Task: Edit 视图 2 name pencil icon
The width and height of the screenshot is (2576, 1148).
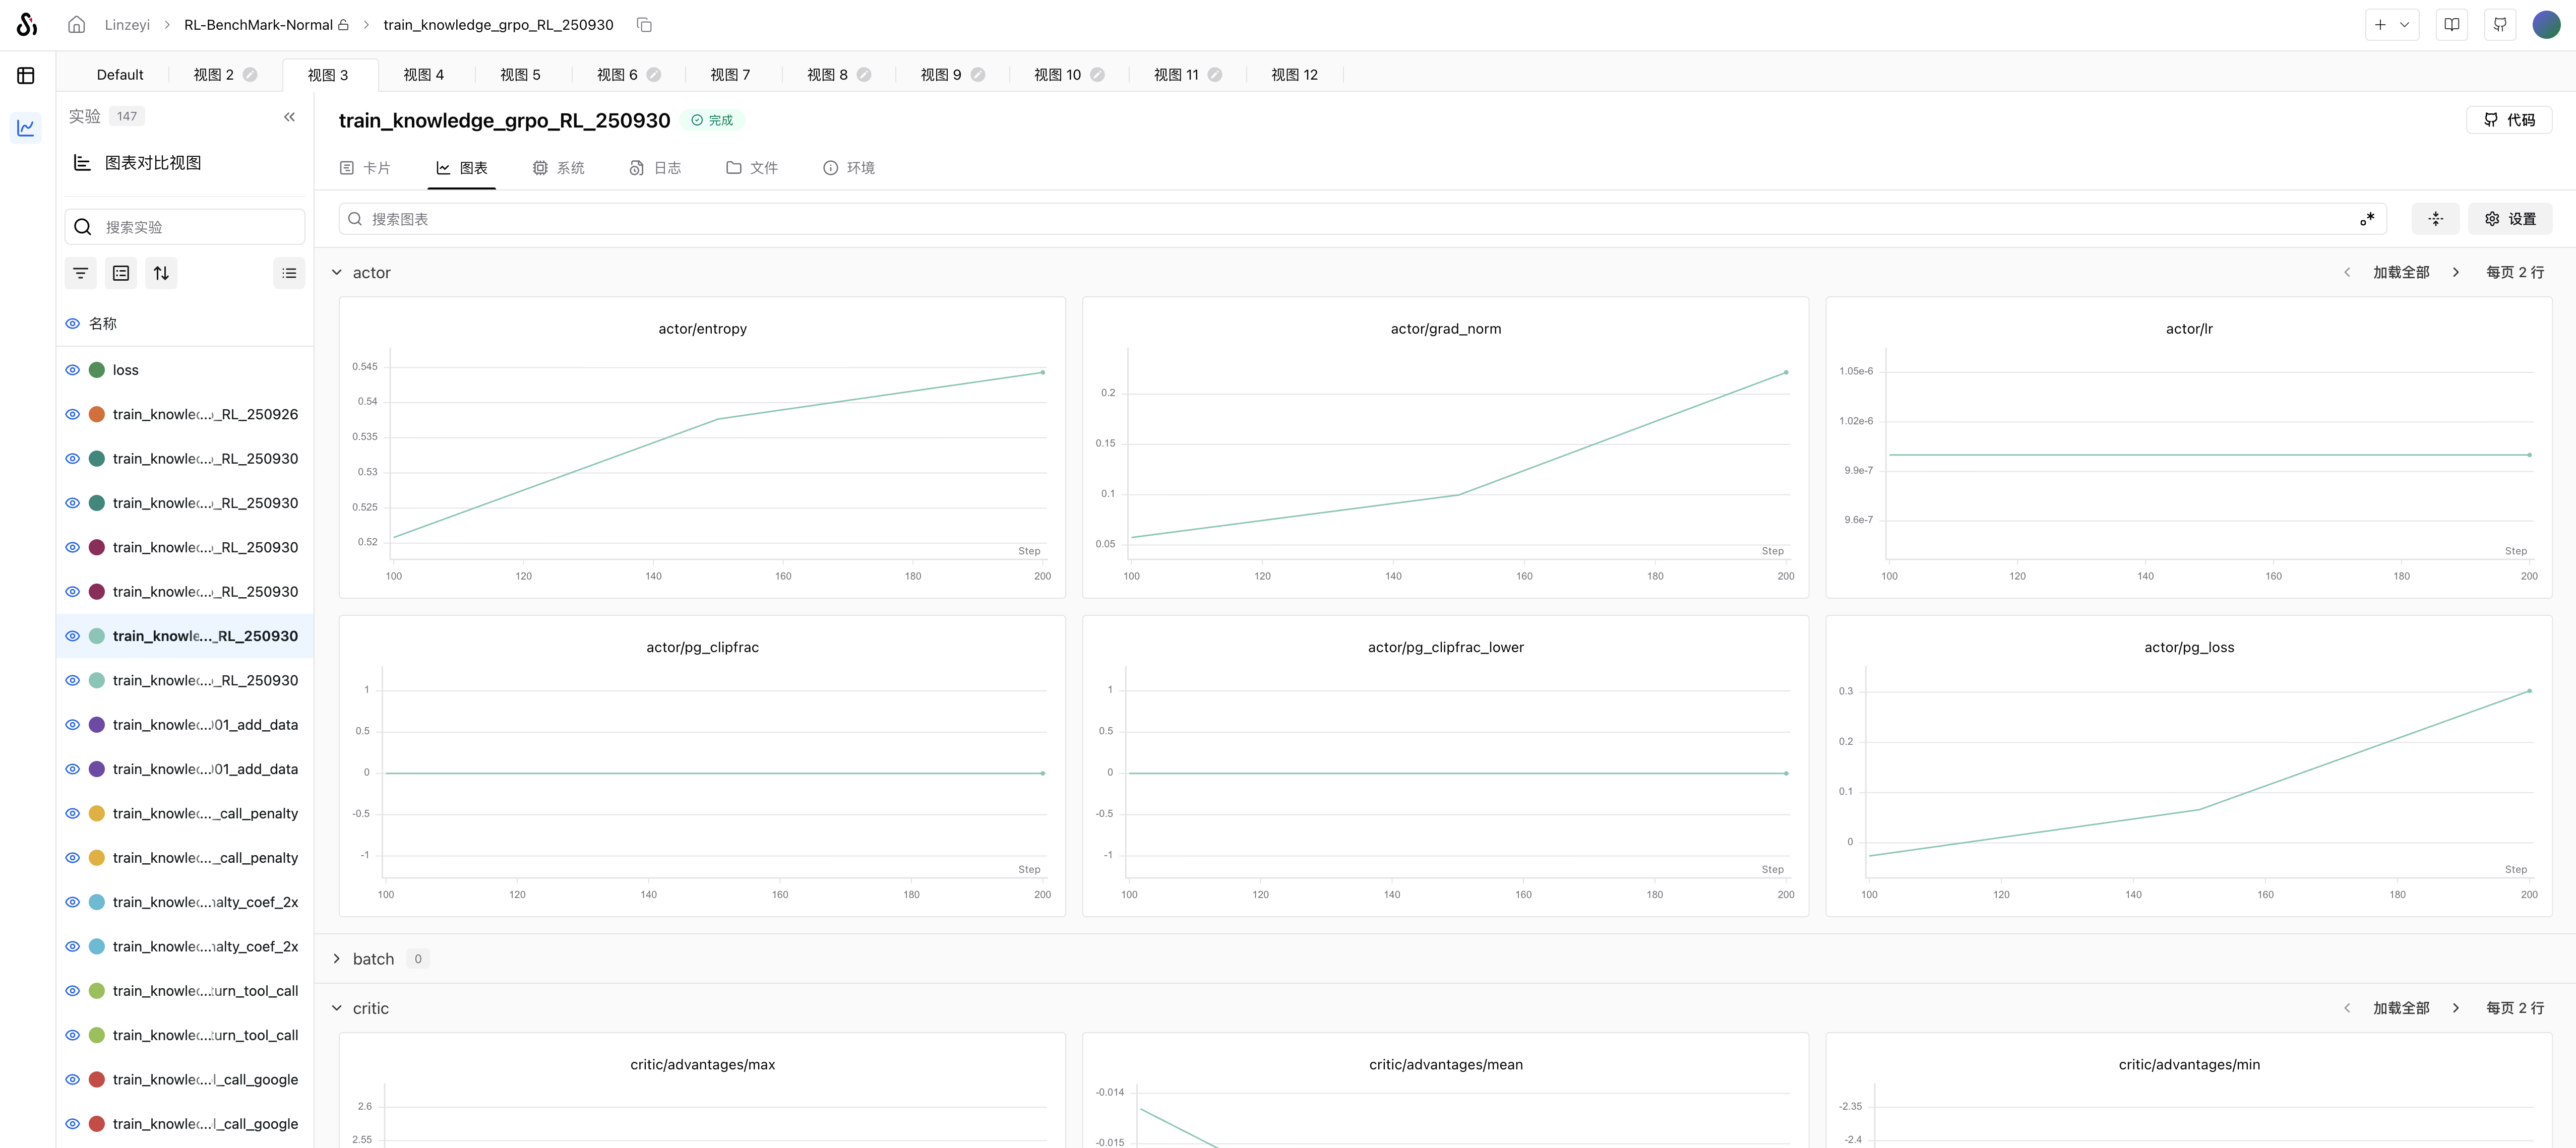Action: (250, 75)
